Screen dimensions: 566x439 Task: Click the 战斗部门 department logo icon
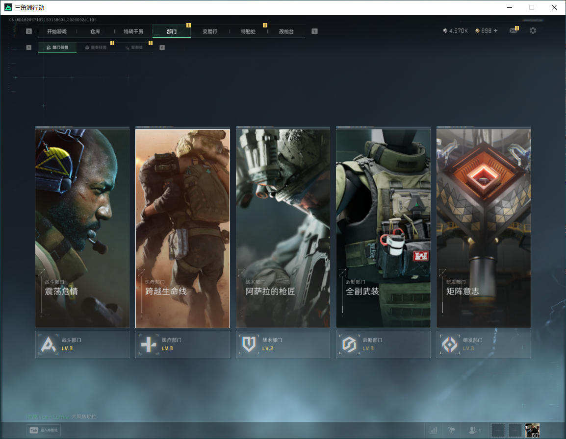click(x=49, y=344)
